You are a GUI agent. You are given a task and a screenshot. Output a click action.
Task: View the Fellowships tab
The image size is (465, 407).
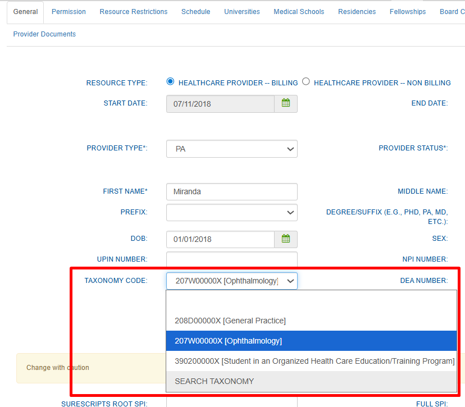pyautogui.click(x=408, y=12)
